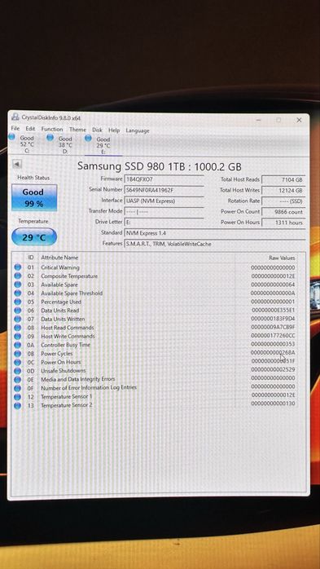
Task: Click status icon for Percentage Used
Action: [x=17, y=302]
